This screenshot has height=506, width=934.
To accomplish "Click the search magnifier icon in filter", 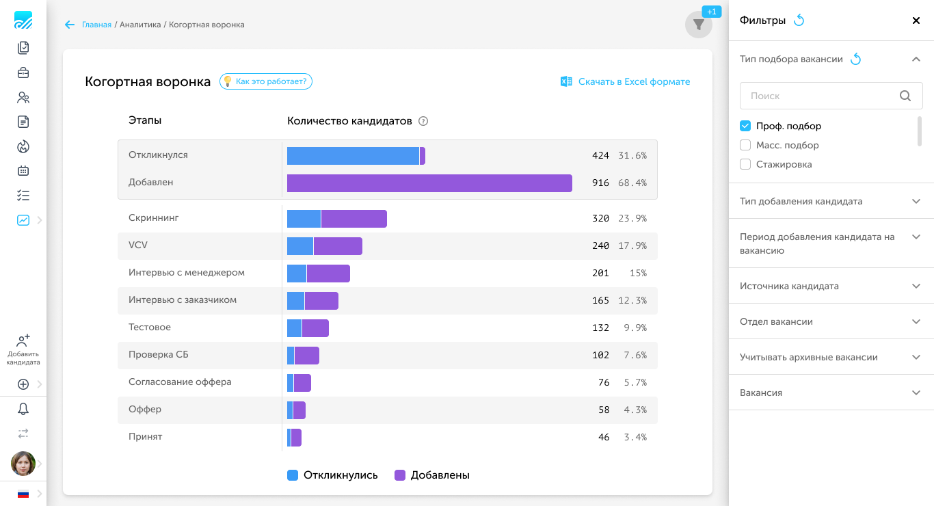I will point(905,96).
